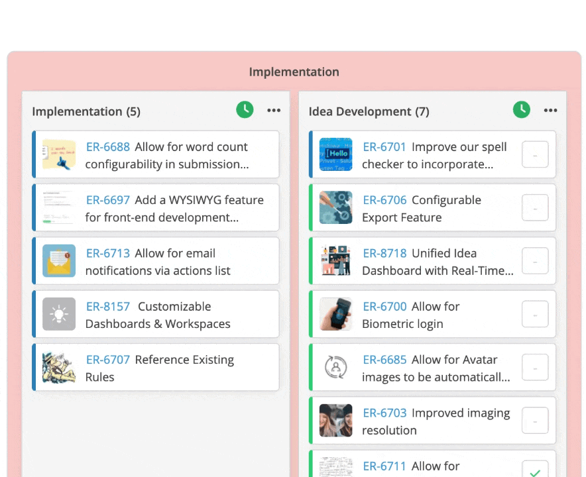Open idea link ER-6700
This screenshot has width=586, height=477.
click(384, 306)
